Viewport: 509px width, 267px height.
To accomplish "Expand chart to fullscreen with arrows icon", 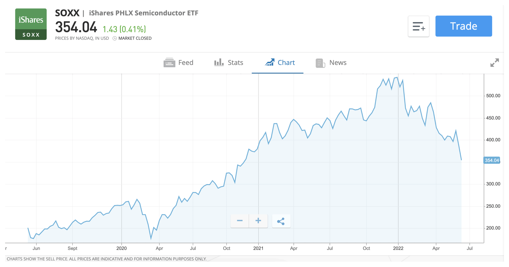I will click(494, 63).
